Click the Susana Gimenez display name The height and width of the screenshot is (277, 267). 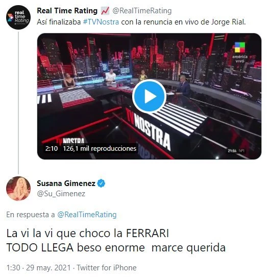tap(66, 183)
